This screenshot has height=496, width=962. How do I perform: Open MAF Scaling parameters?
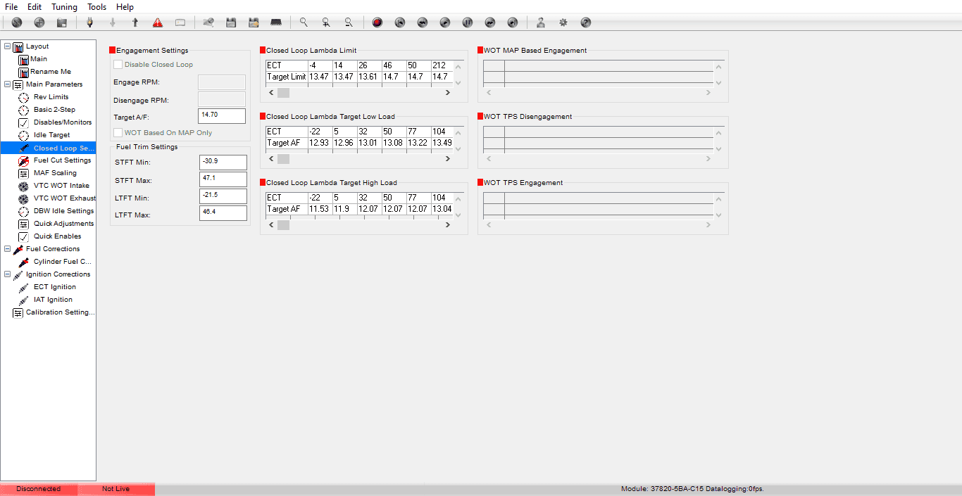(x=58, y=172)
